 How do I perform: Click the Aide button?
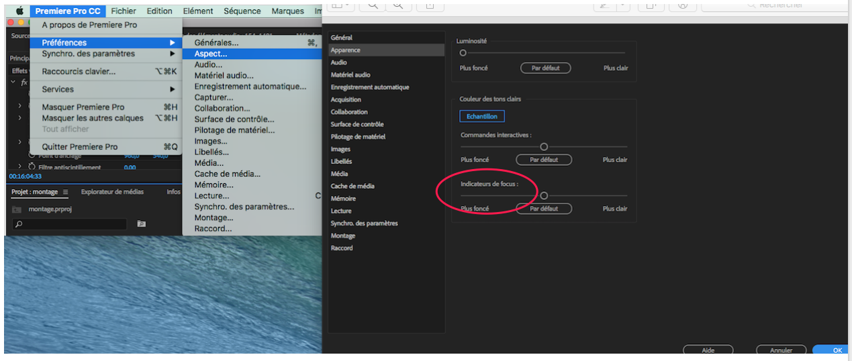tap(708, 350)
